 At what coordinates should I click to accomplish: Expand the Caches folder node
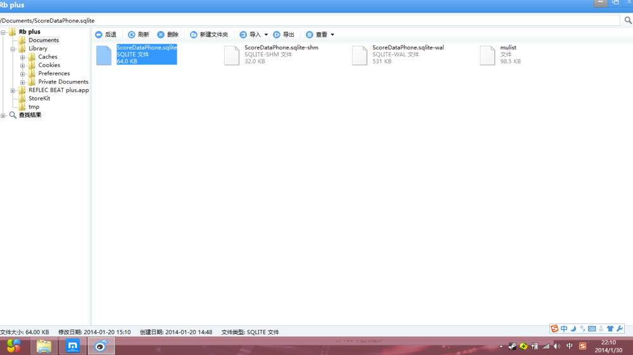click(23, 57)
